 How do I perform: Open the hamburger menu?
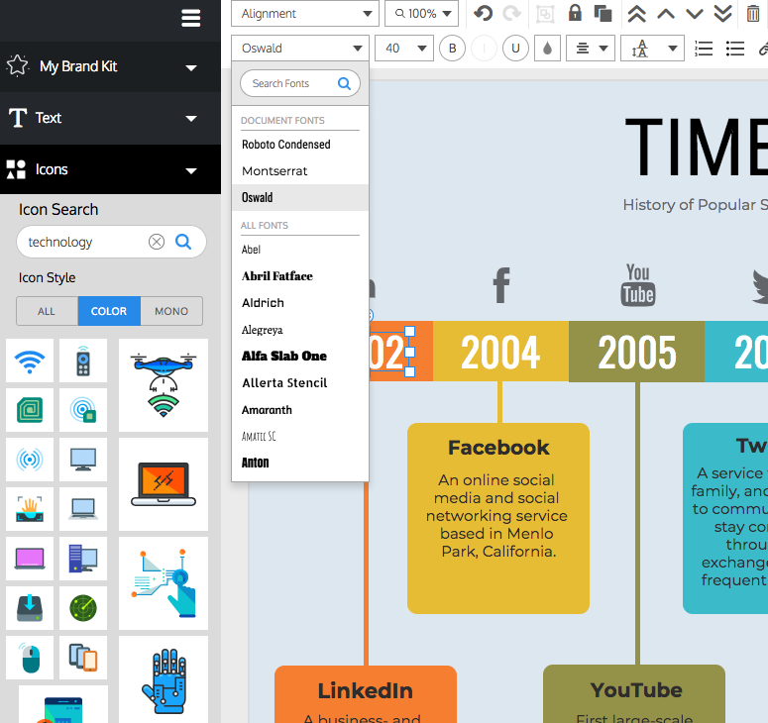pos(190,19)
